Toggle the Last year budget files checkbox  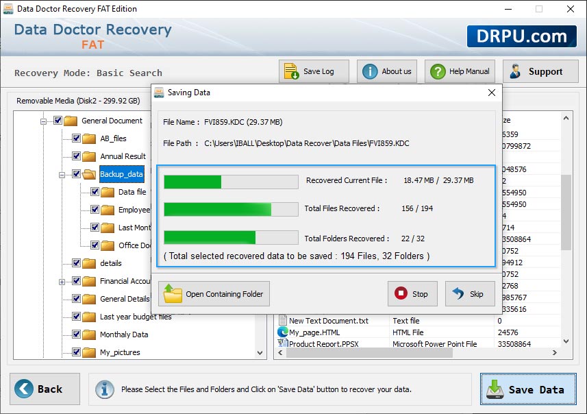[x=76, y=317]
